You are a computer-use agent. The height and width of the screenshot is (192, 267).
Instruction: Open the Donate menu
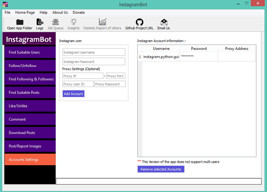click(x=79, y=12)
